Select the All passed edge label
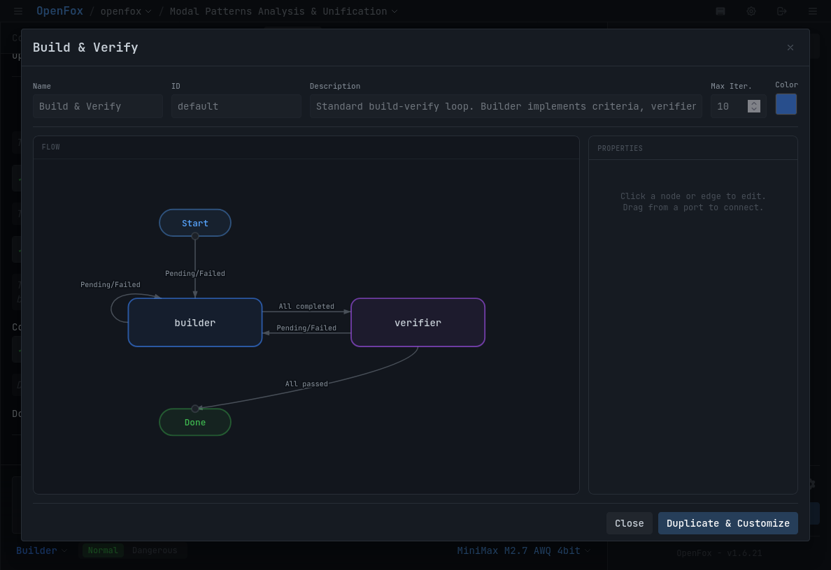 (306, 383)
